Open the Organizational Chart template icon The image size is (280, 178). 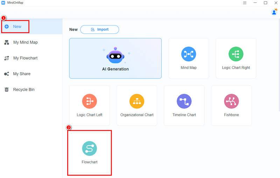[136, 101]
